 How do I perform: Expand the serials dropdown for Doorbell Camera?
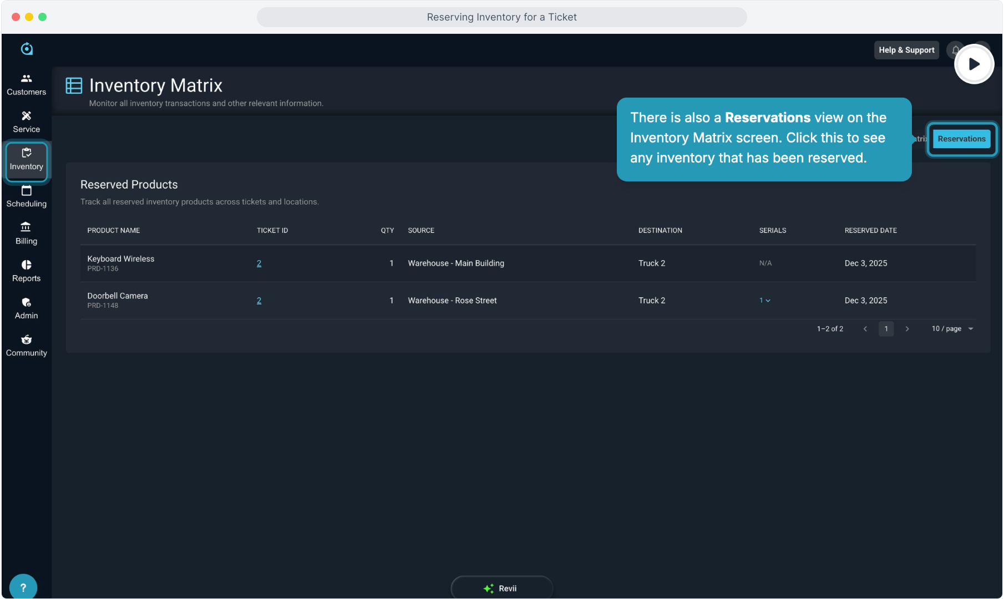pos(765,301)
